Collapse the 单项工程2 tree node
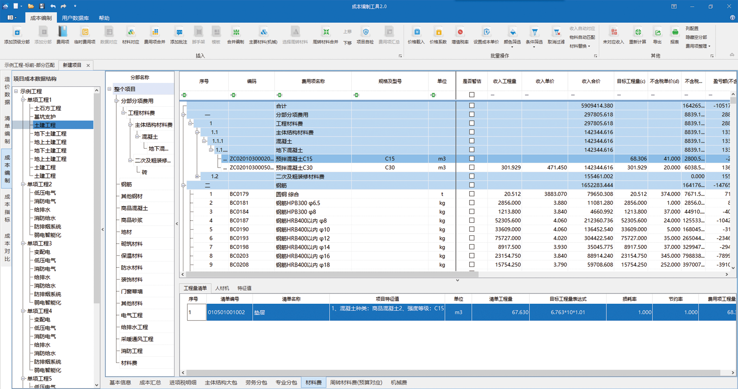 click(23, 184)
